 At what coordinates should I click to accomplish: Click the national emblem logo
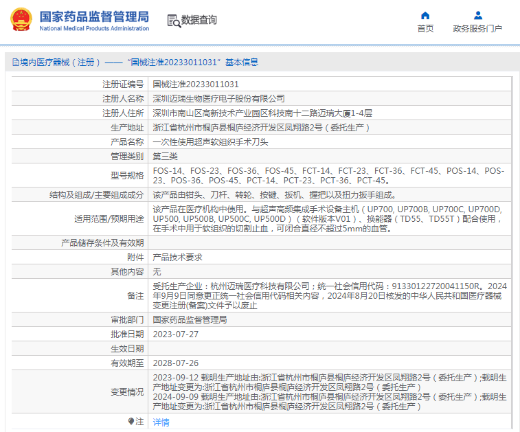point(21,19)
